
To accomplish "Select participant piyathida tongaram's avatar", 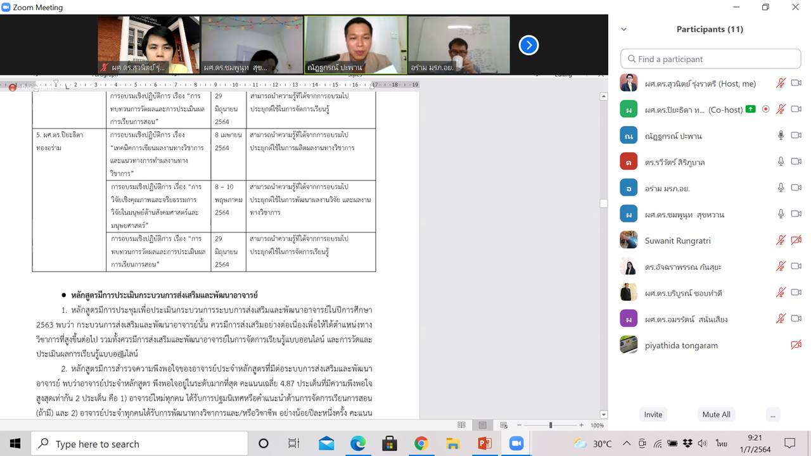I will tap(629, 345).
